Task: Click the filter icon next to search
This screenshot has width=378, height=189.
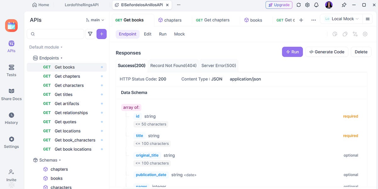Action: coord(90,34)
